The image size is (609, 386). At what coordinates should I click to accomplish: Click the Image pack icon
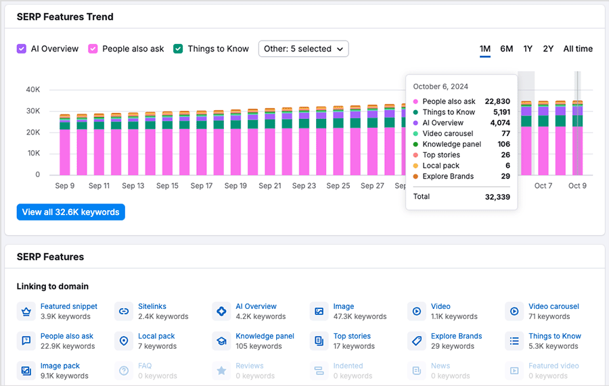click(26, 371)
